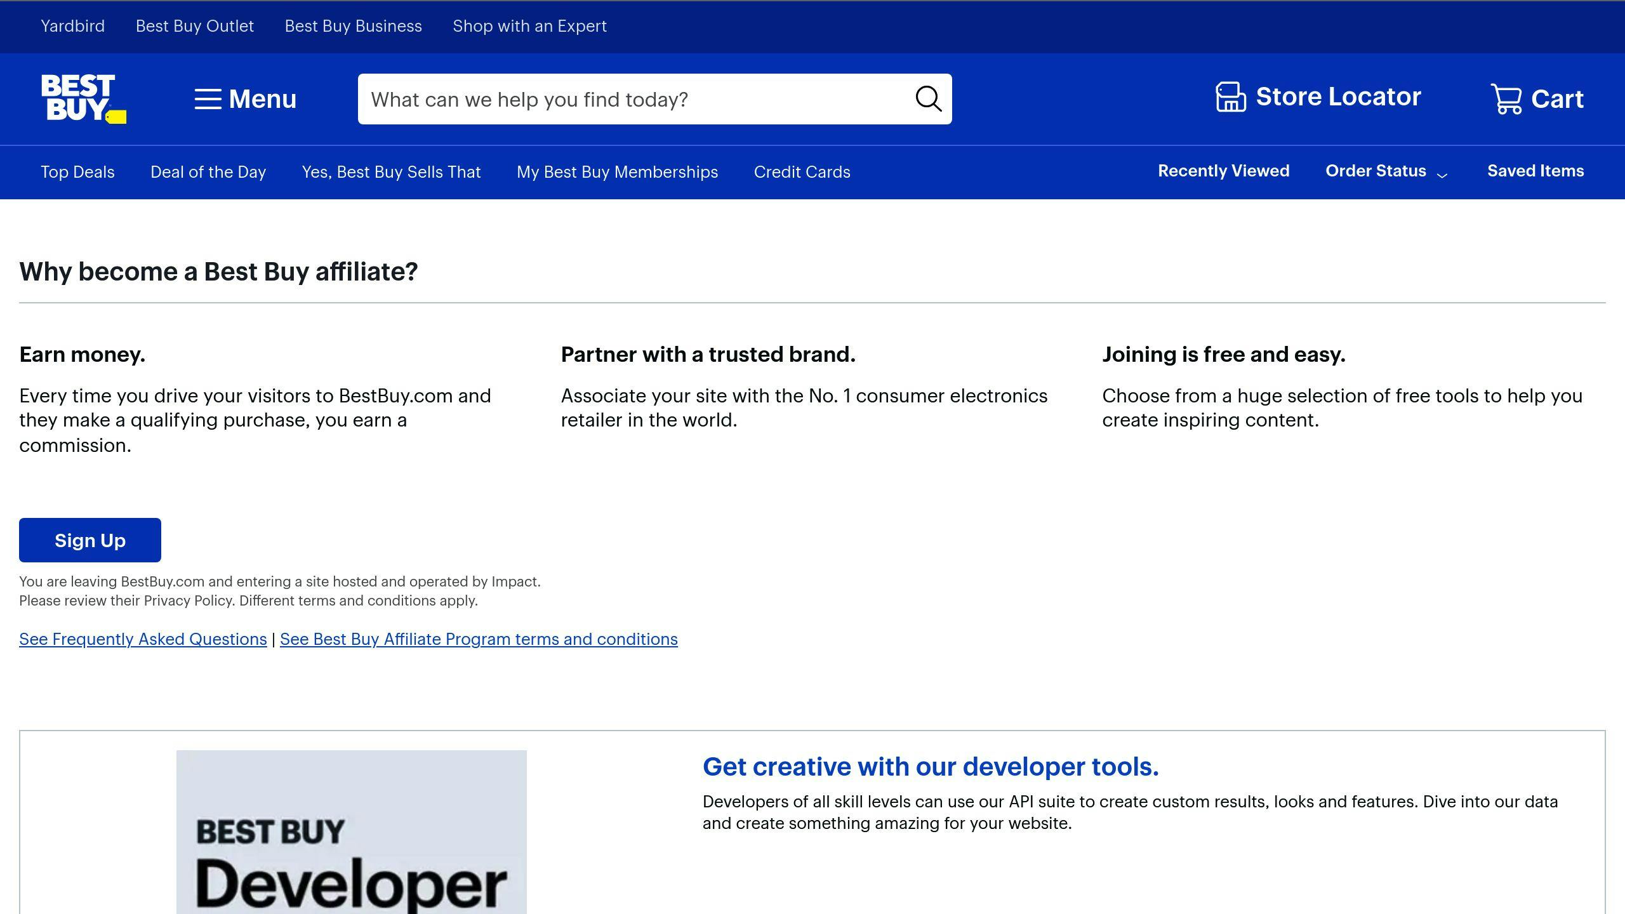1625x914 pixels.
Task: Go to My Best Buy Memberships
Action: (617, 172)
